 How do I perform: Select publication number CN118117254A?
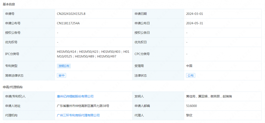click(x=68, y=23)
